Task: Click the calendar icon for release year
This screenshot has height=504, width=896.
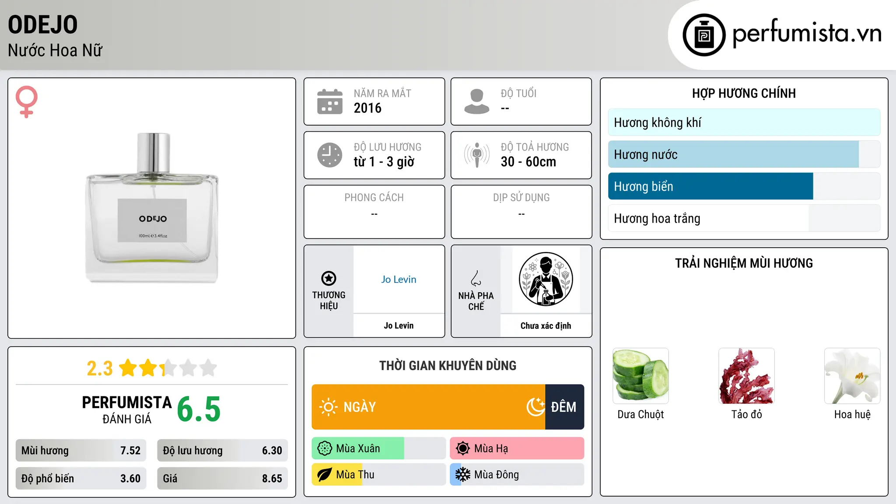Action: [x=330, y=101]
